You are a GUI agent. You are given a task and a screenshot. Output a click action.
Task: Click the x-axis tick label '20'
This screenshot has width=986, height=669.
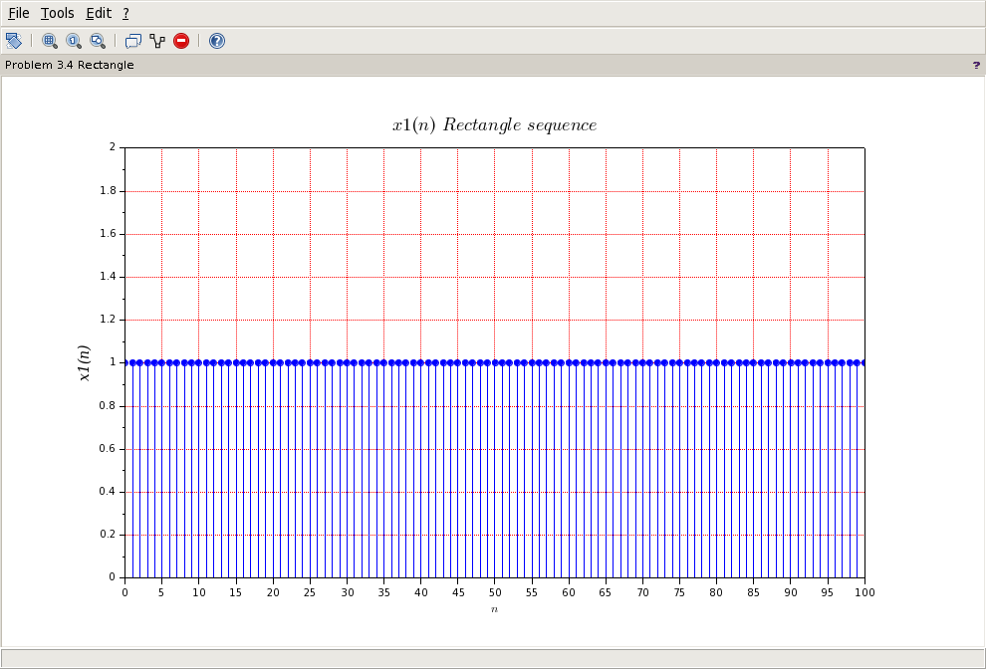pyautogui.click(x=273, y=592)
